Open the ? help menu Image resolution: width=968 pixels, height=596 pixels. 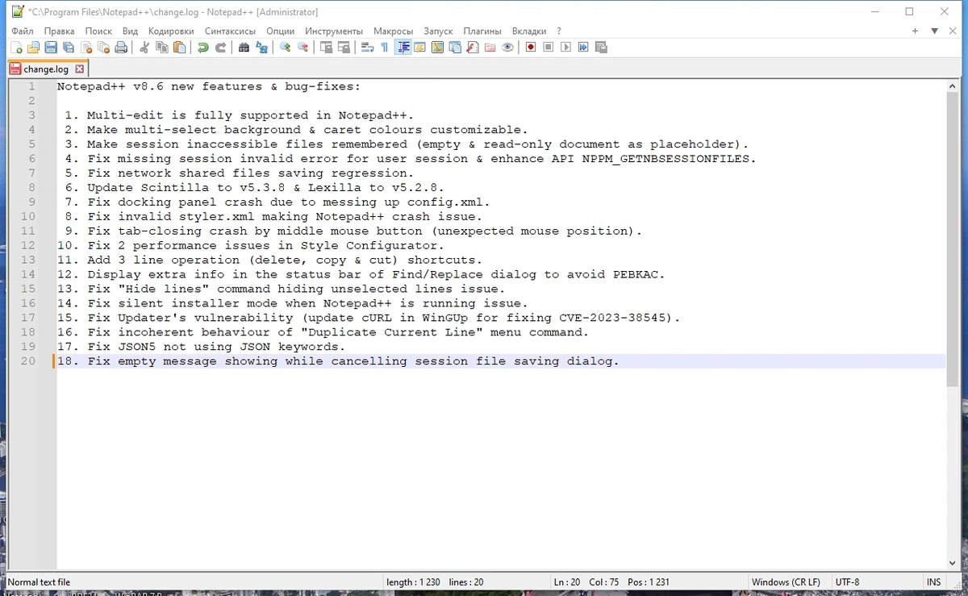point(559,31)
